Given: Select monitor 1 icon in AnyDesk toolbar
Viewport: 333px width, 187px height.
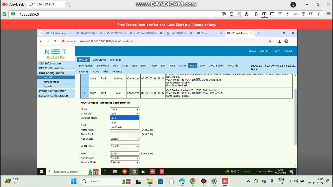Looking at the screenshot, I should click(264, 14).
